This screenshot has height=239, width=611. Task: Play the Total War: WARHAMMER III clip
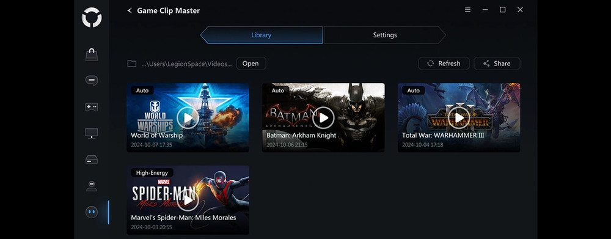pyautogui.click(x=459, y=117)
